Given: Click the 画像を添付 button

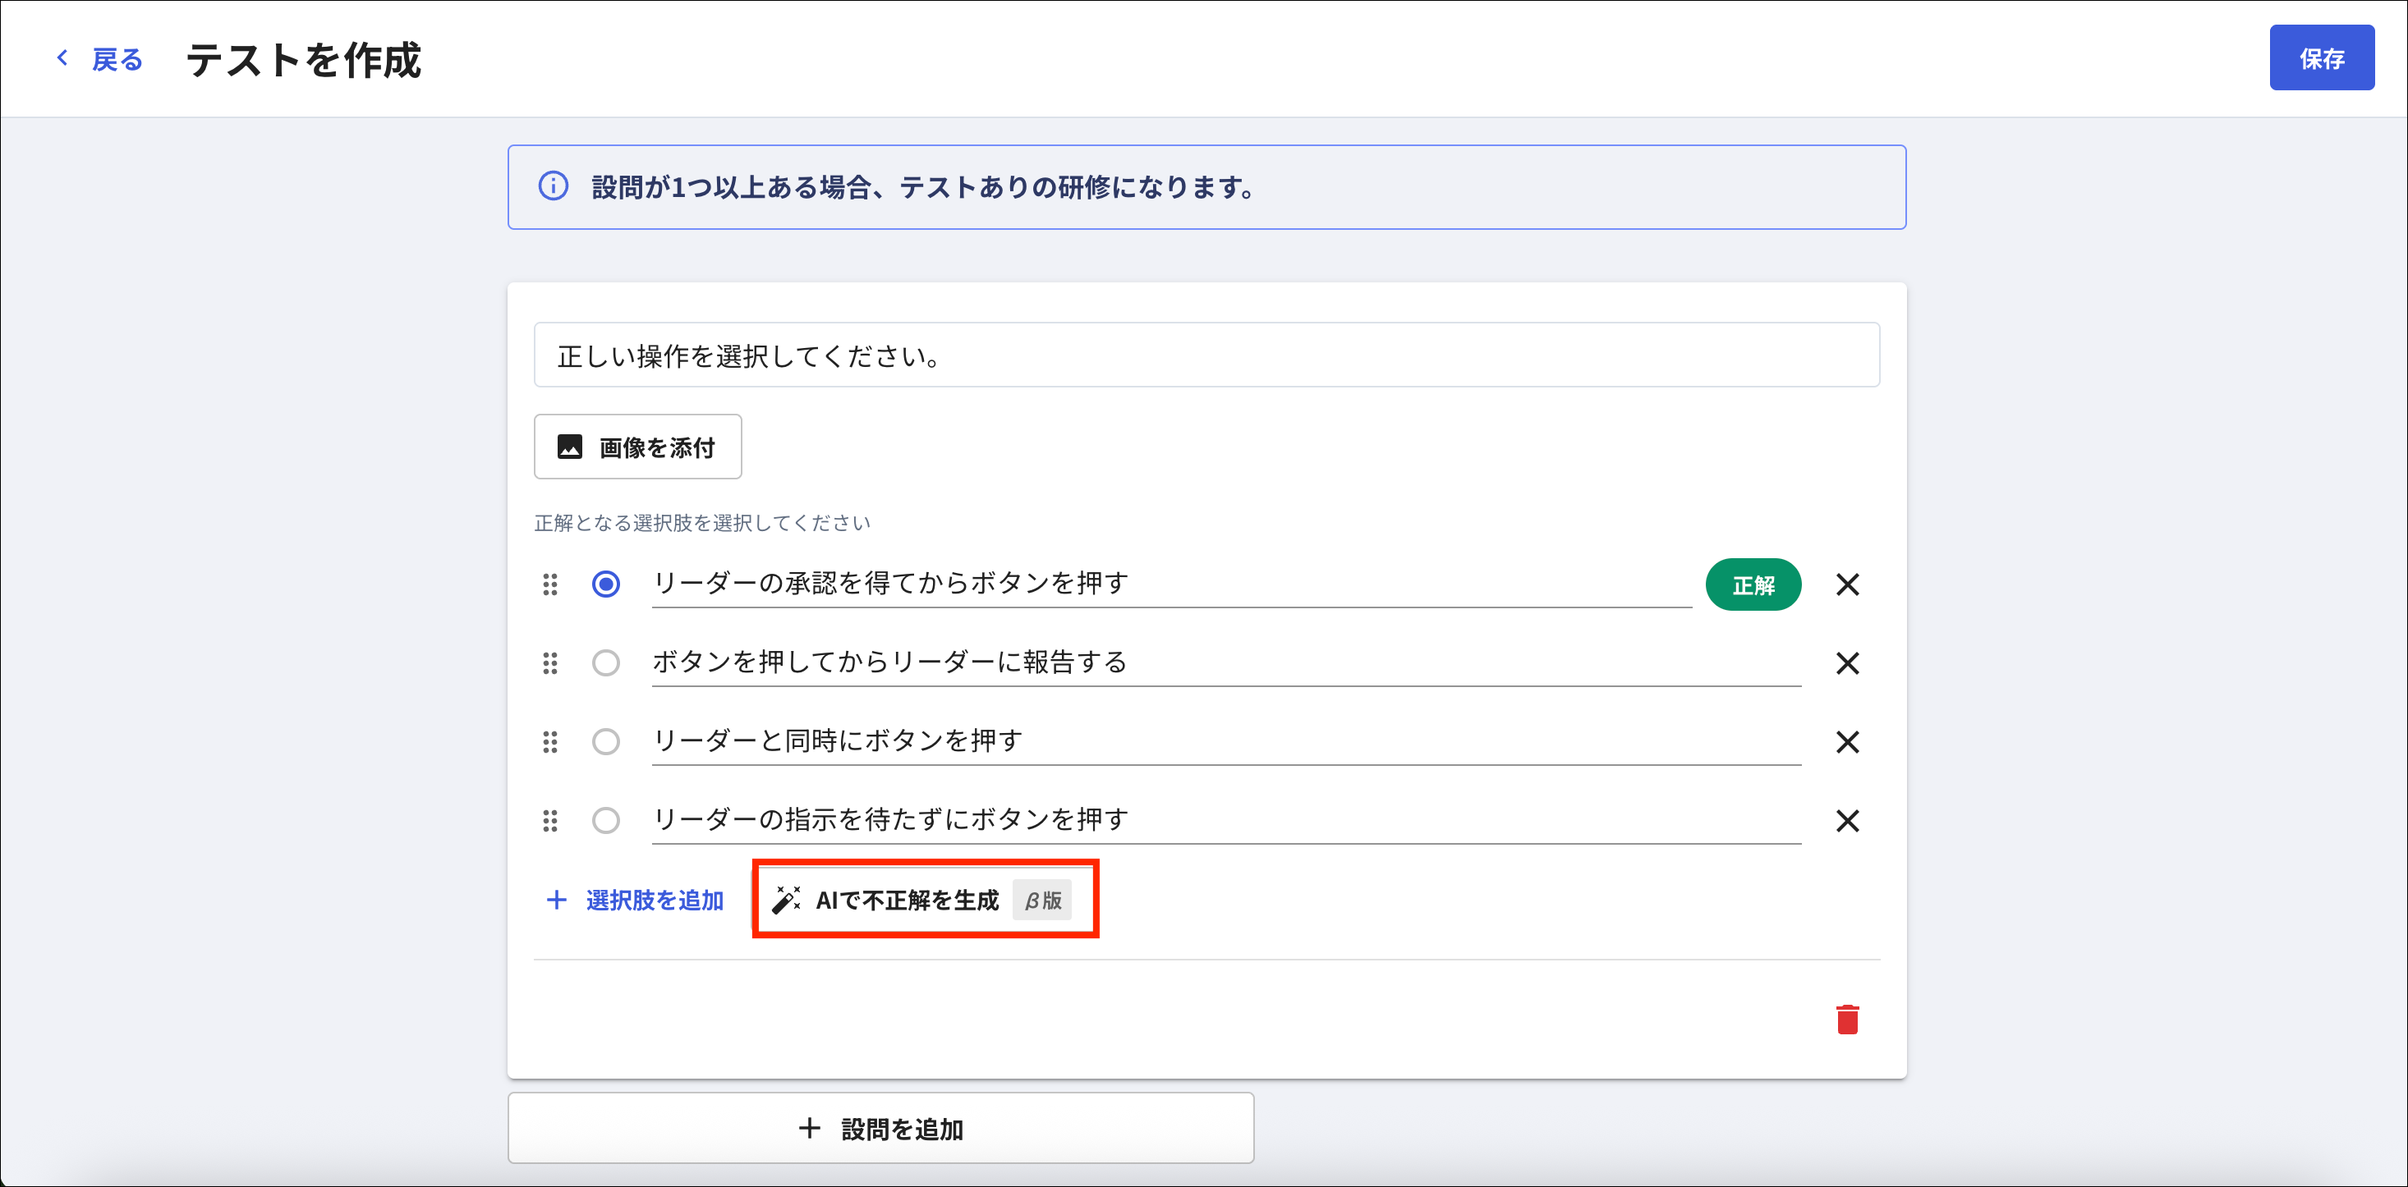Looking at the screenshot, I should 637,447.
